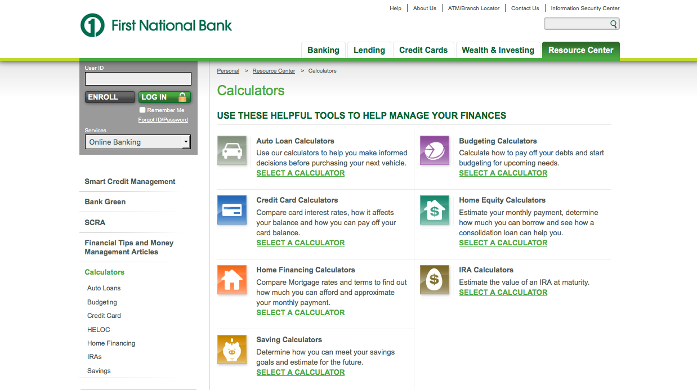Open the Wealth & Investing tab

498,50
